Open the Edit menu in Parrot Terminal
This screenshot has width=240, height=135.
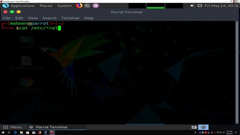(x=19, y=18)
